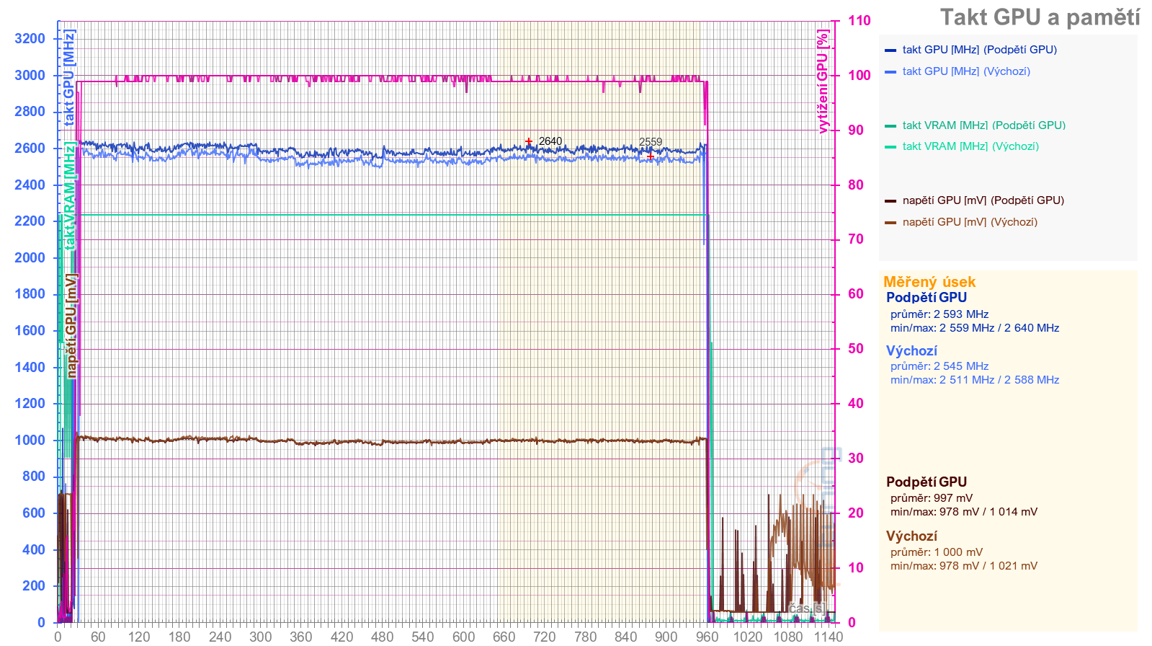Click the left axis value 1000

pos(30,441)
